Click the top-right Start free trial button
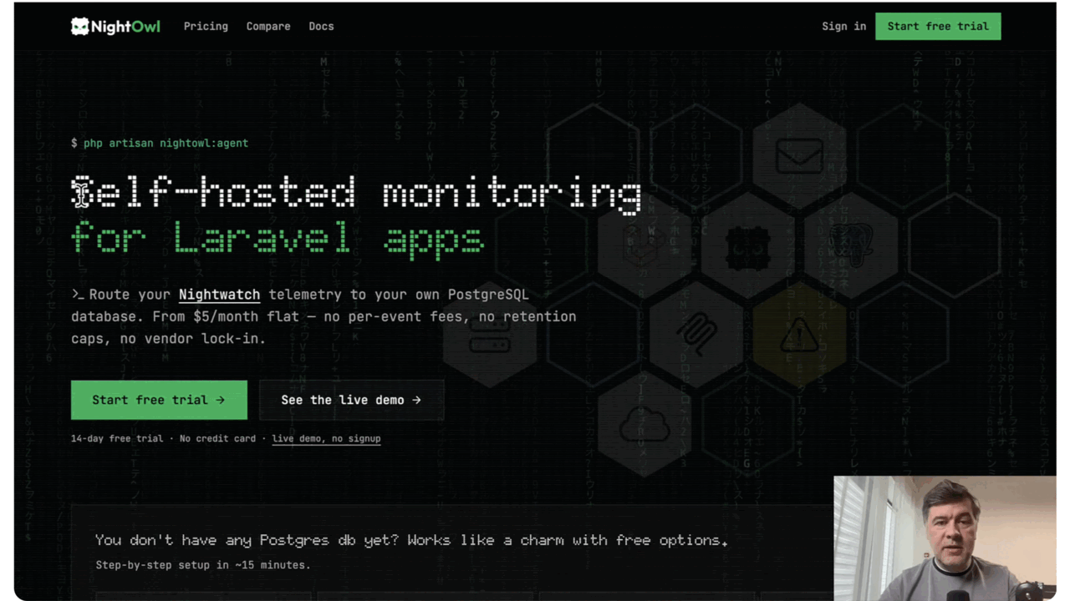 click(x=938, y=27)
